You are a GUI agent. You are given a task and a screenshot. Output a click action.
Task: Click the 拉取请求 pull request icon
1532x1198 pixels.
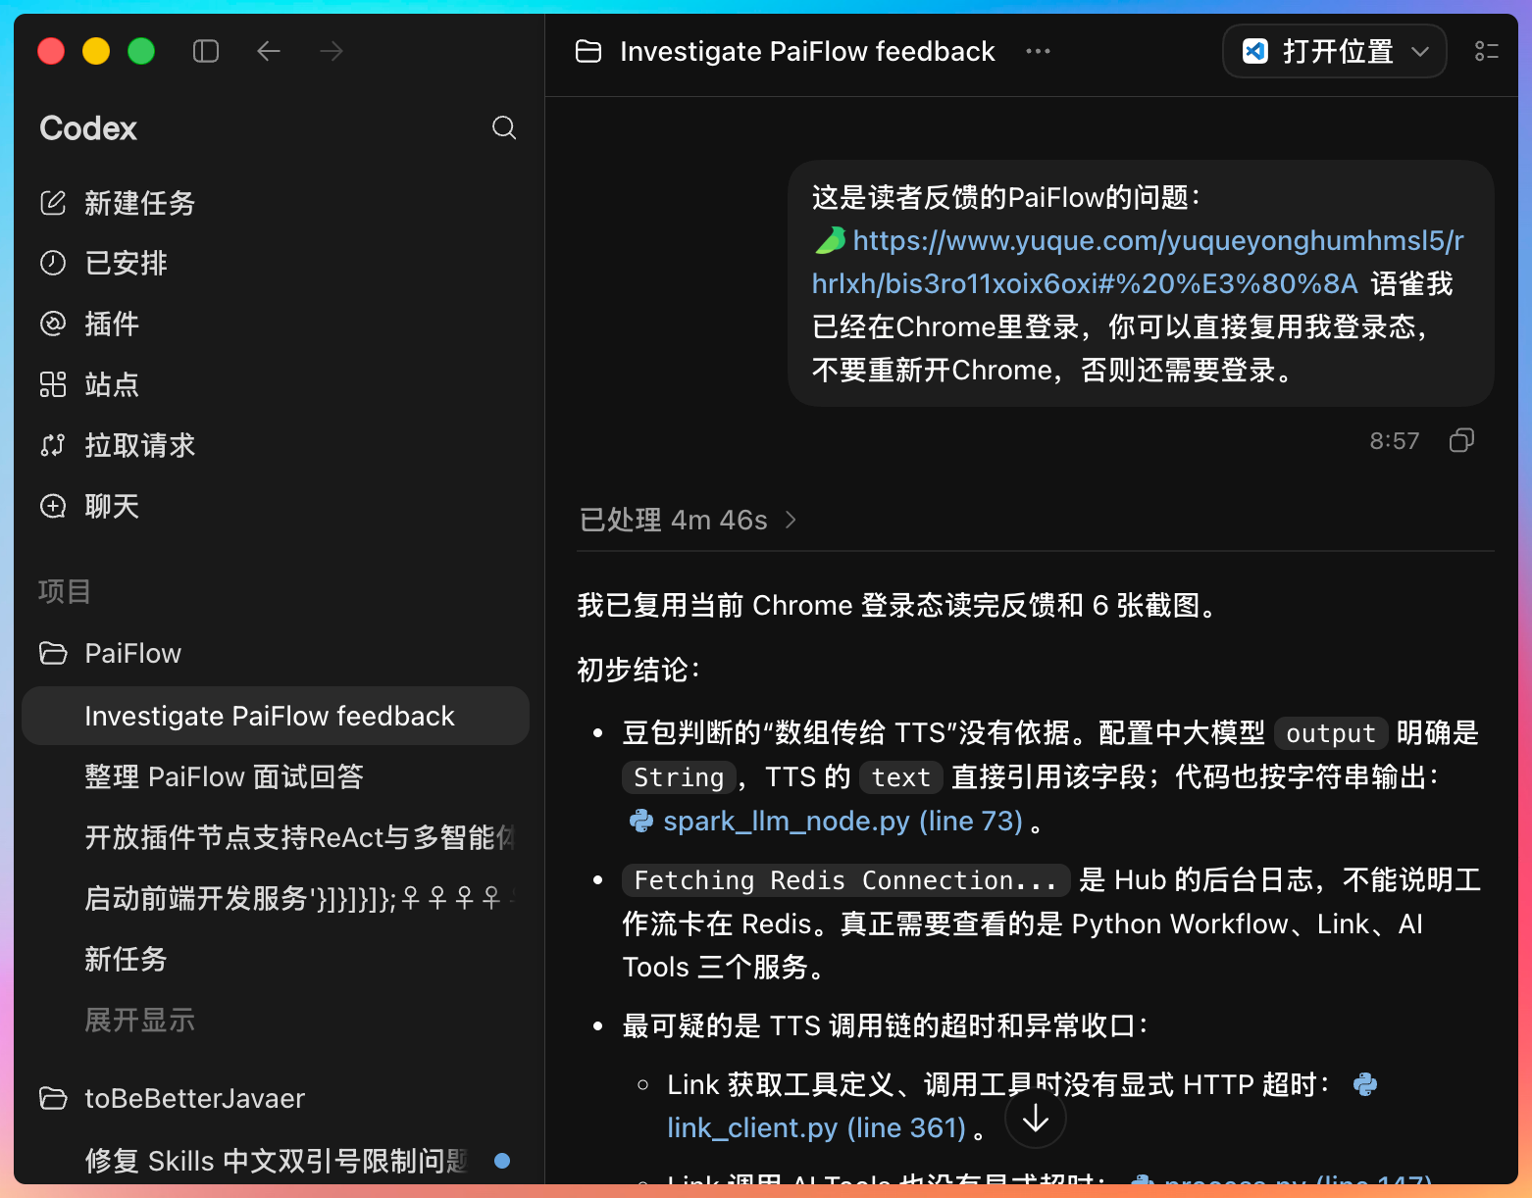pyautogui.click(x=53, y=445)
